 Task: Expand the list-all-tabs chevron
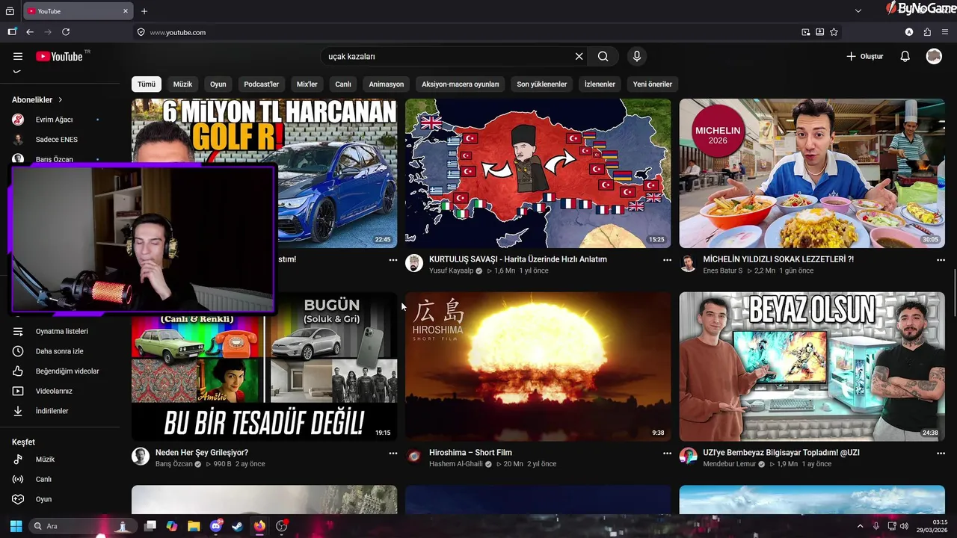click(858, 11)
